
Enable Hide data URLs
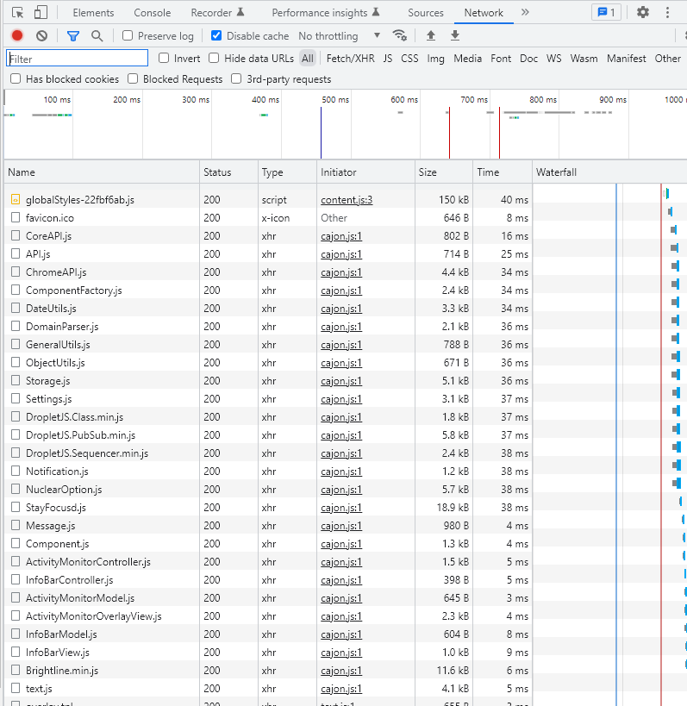click(x=214, y=58)
